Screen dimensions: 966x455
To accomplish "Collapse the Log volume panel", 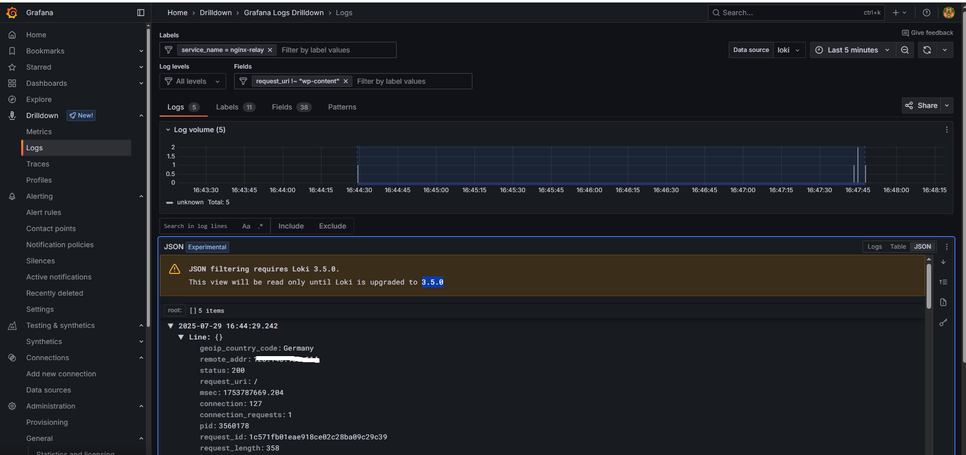I will tap(168, 130).
